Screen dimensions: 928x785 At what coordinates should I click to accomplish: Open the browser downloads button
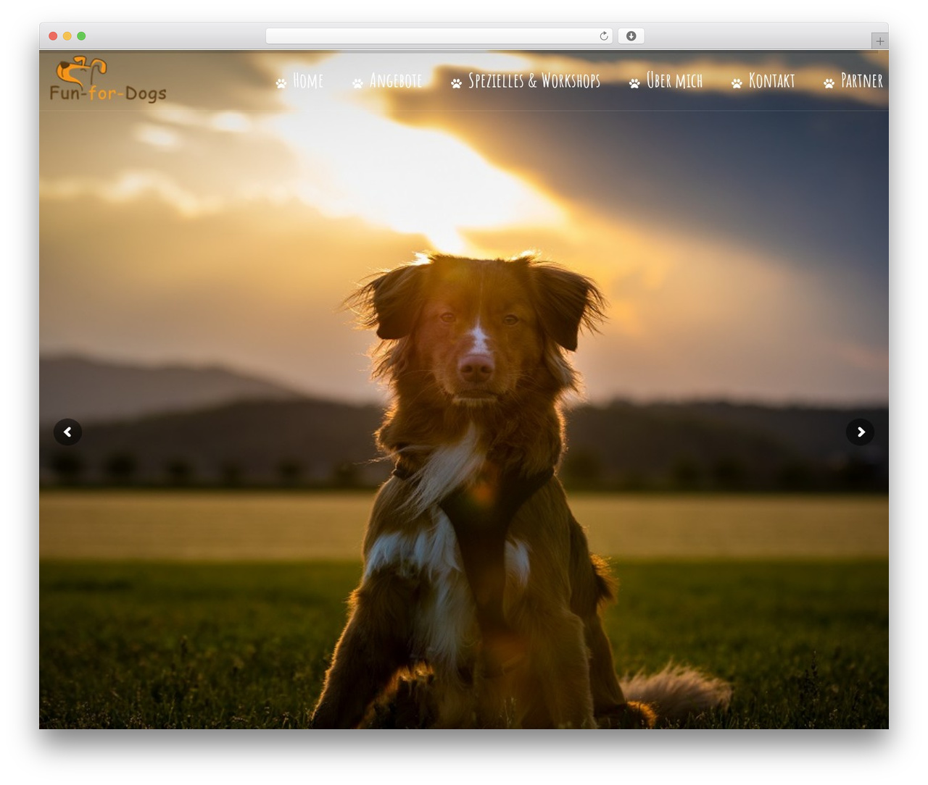[631, 36]
